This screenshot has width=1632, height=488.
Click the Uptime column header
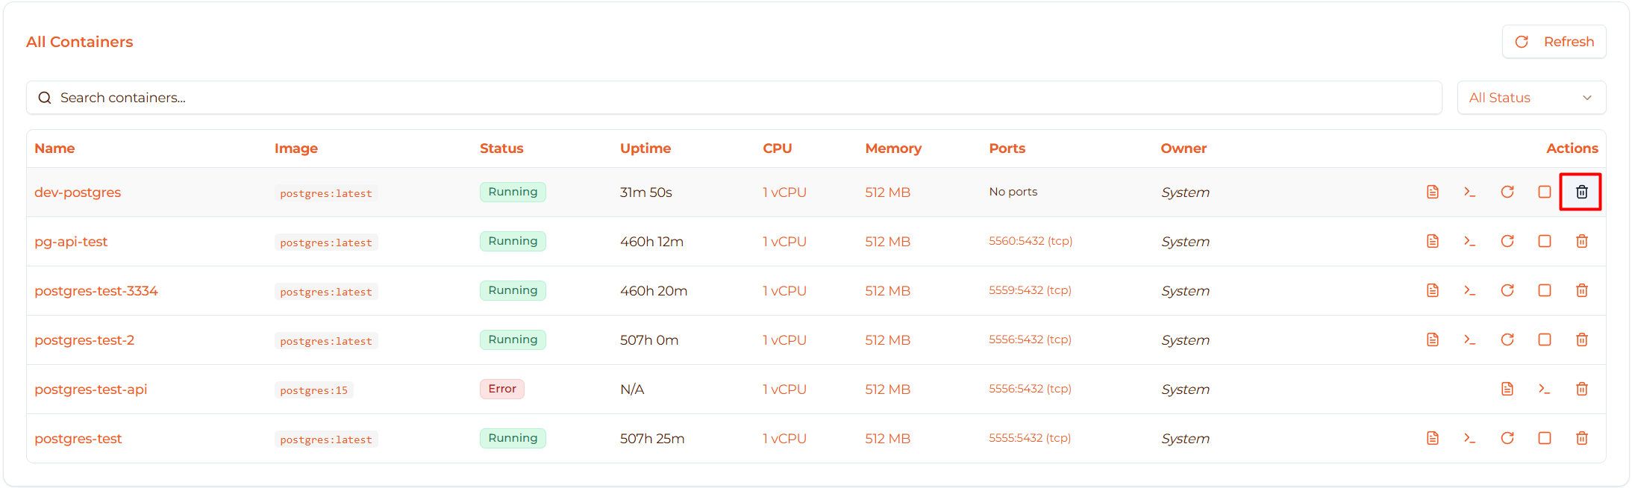(645, 148)
